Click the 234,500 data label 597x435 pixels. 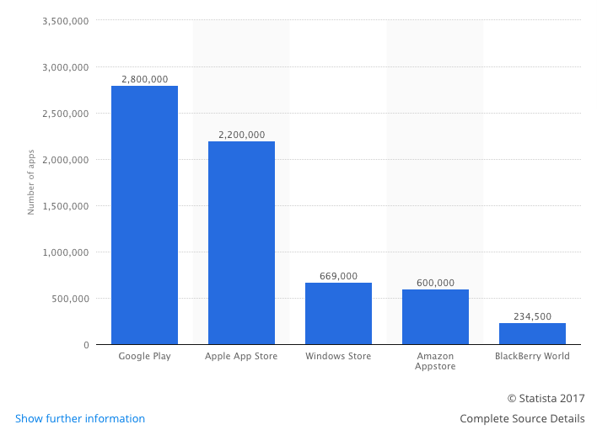pos(532,316)
